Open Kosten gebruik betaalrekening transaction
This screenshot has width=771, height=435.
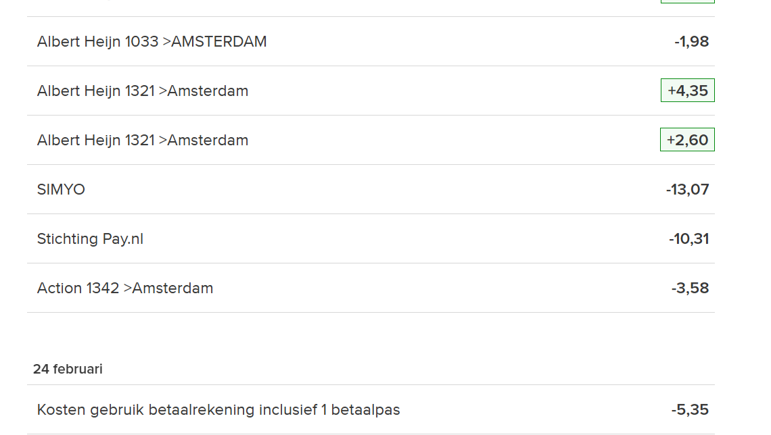[218, 410]
